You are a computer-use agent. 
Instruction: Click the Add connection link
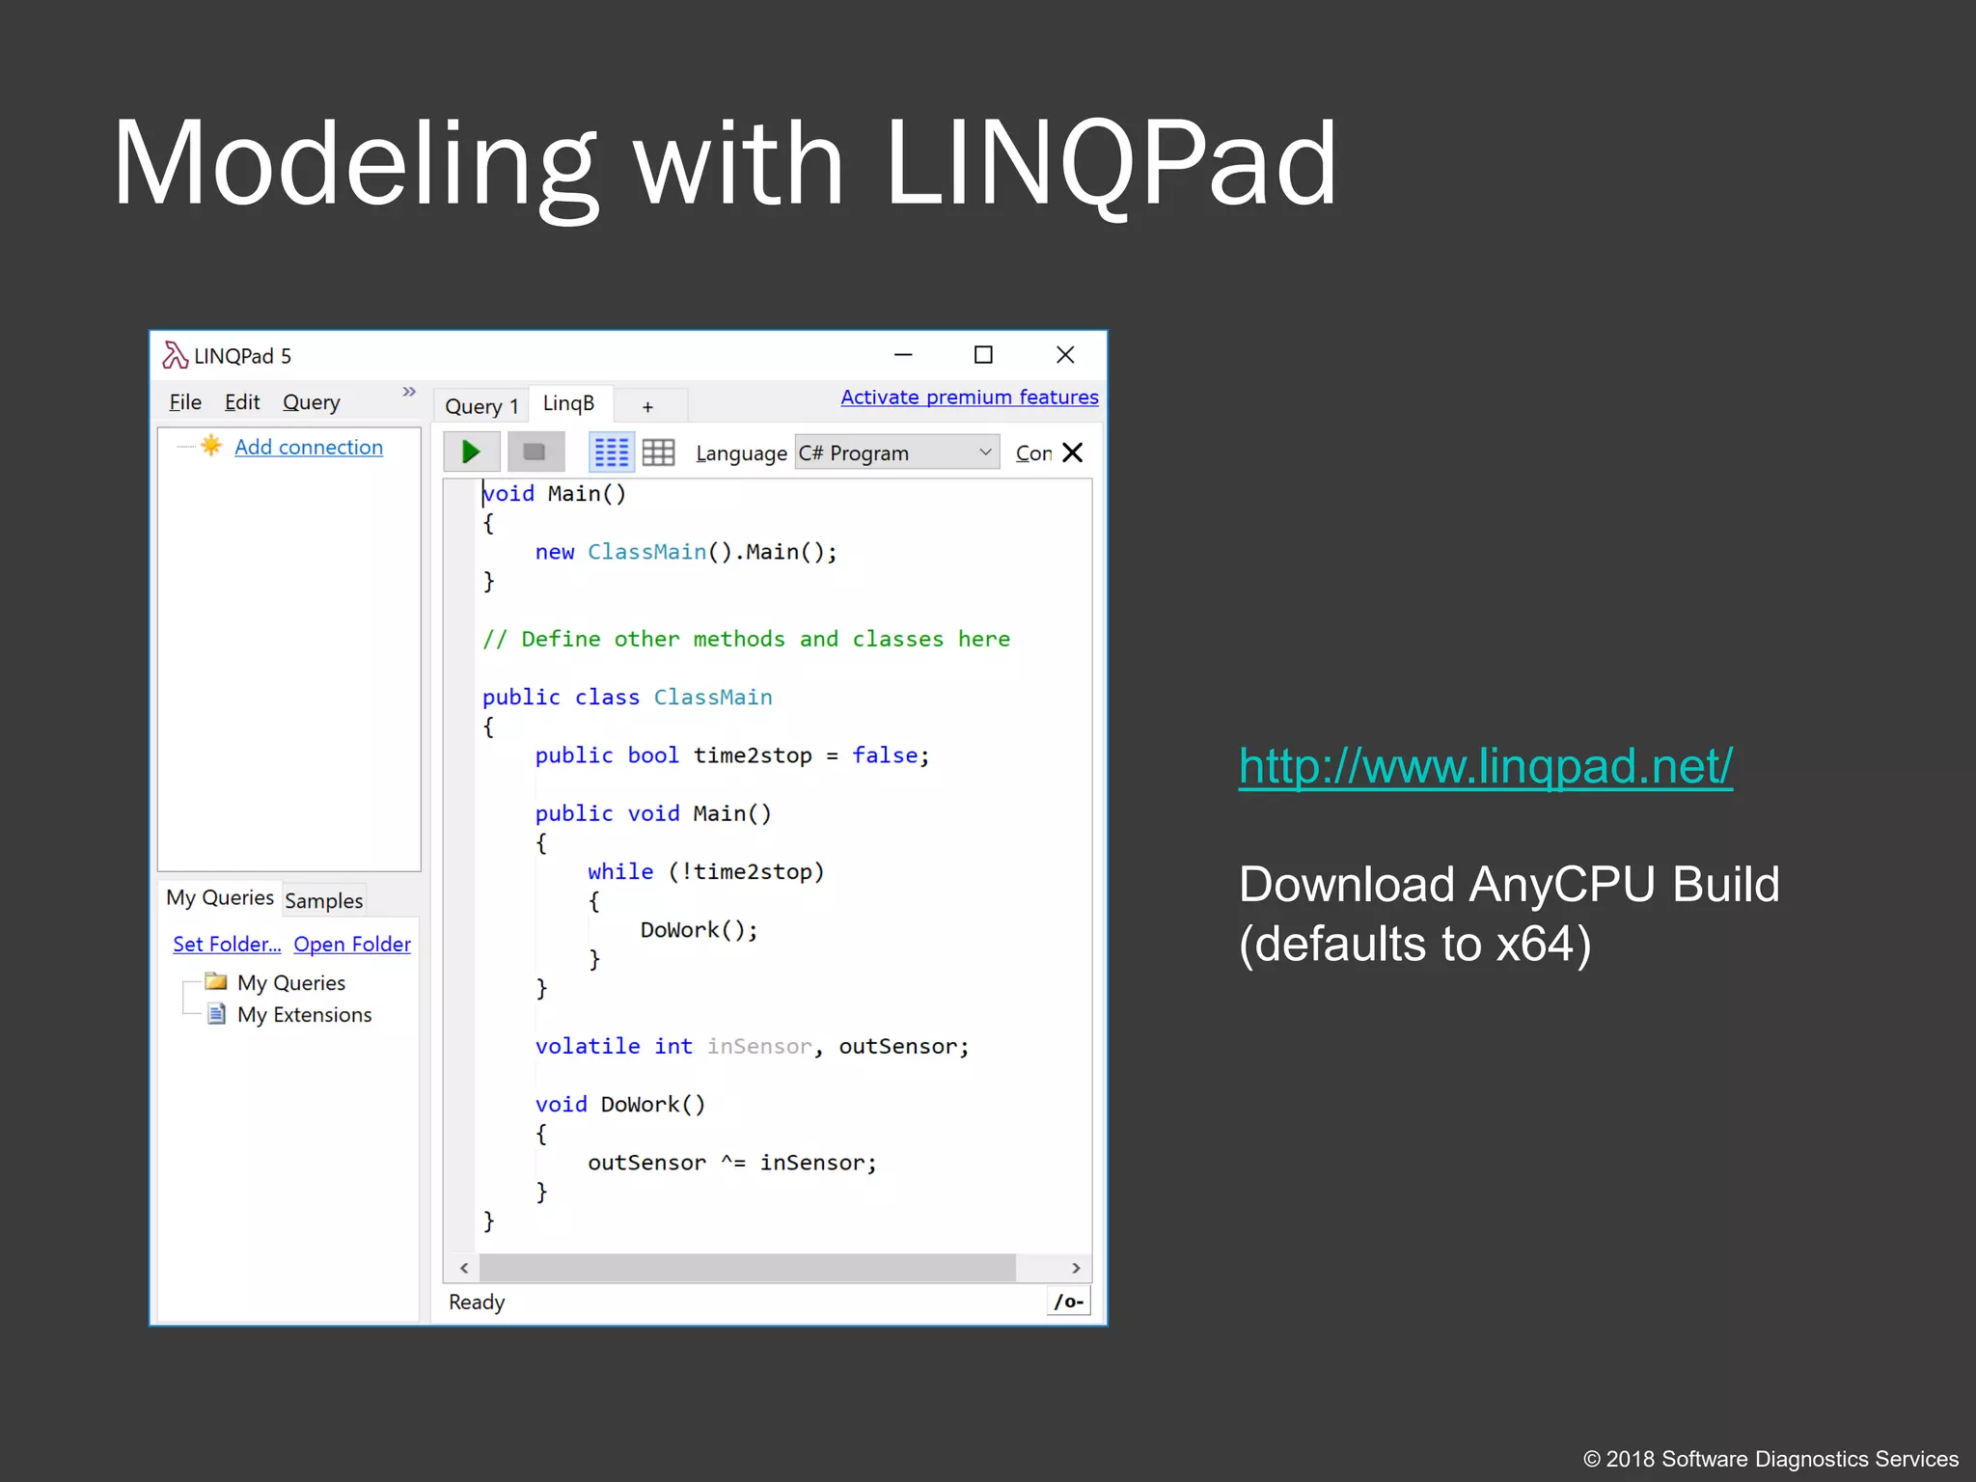click(309, 448)
